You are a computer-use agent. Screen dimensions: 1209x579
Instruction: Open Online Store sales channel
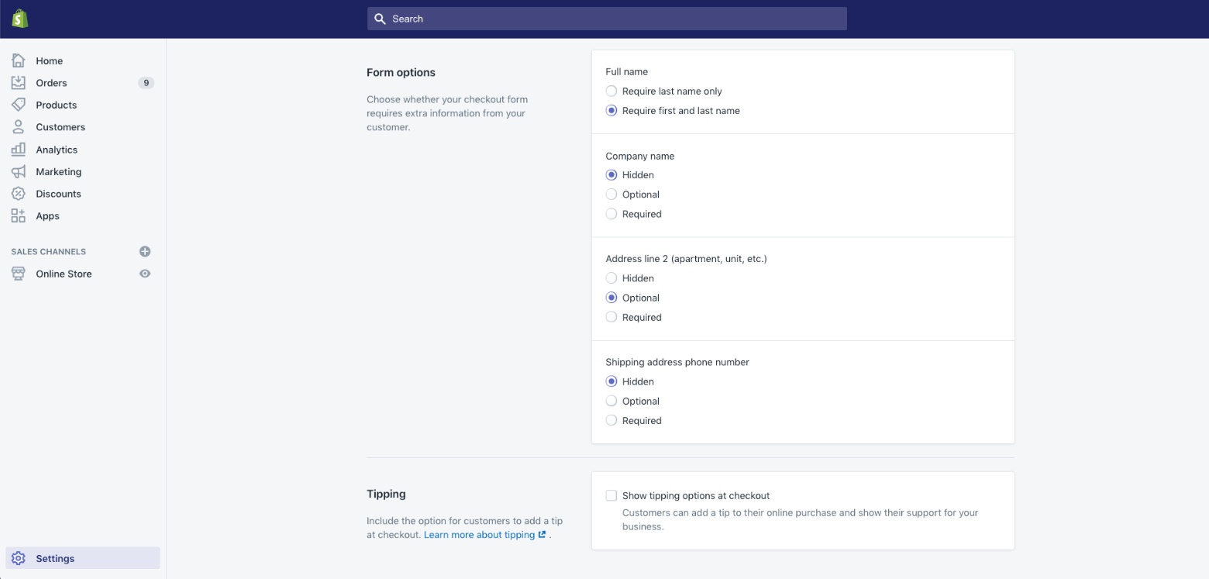coord(64,274)
